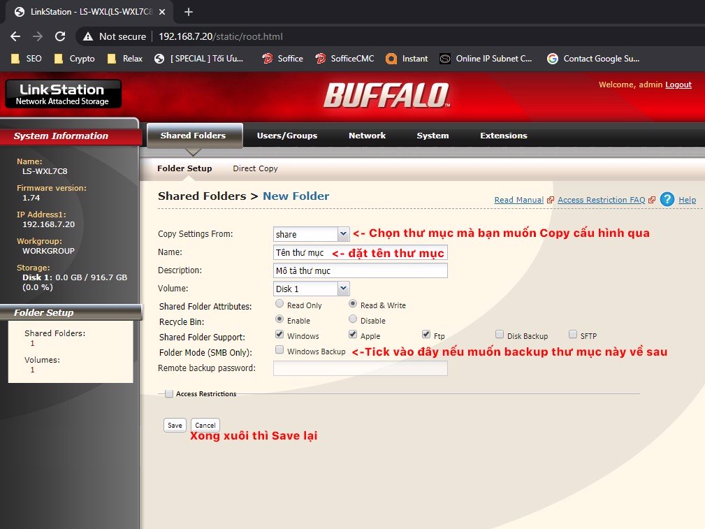The height and width of the screenshot is (529, 705).
Task: Reload the page with the refresh icon
Action: click(60, 36)
